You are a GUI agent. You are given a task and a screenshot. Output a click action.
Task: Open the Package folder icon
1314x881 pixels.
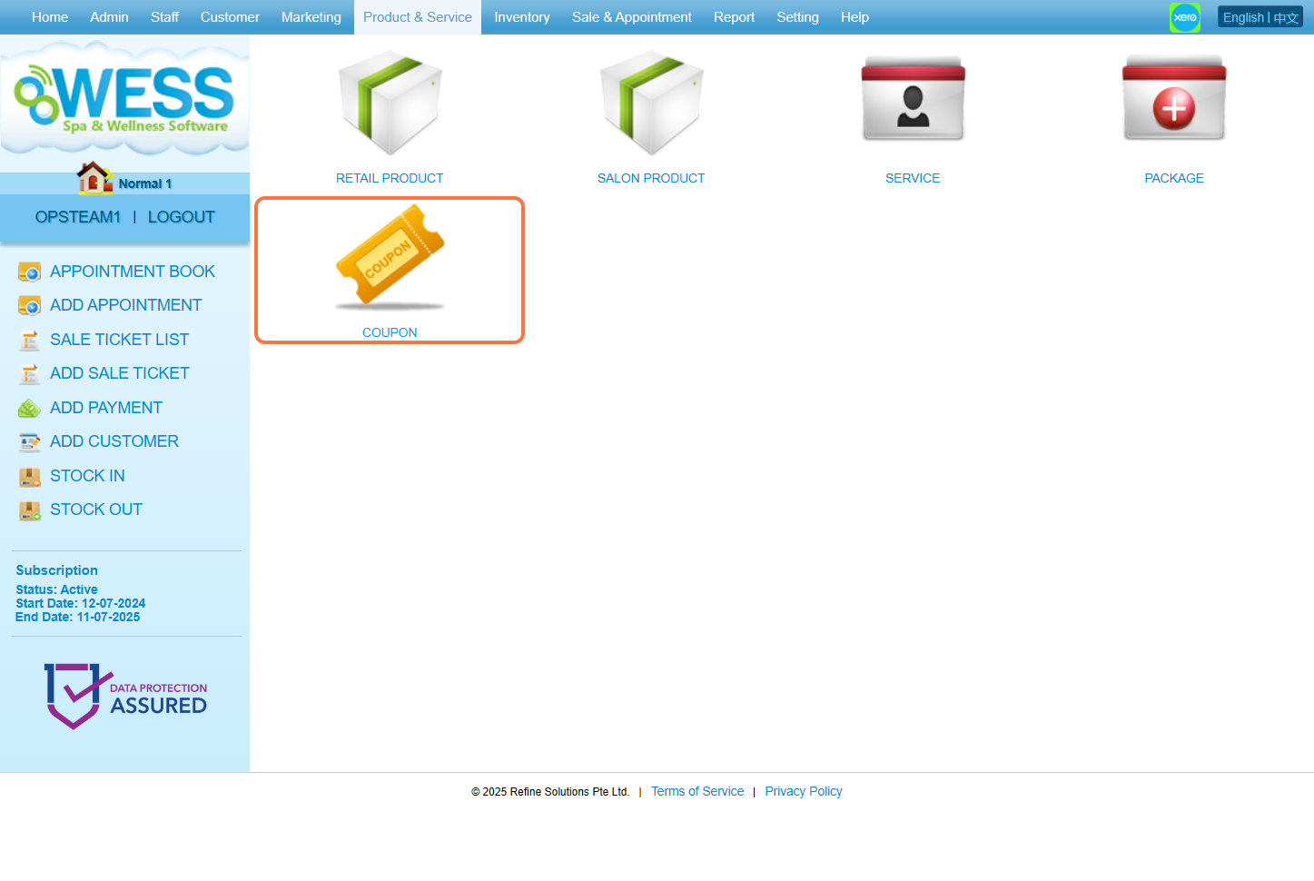click(1174, 100)
